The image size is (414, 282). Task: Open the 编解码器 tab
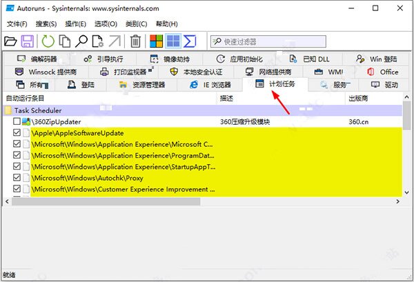(37, 59)
